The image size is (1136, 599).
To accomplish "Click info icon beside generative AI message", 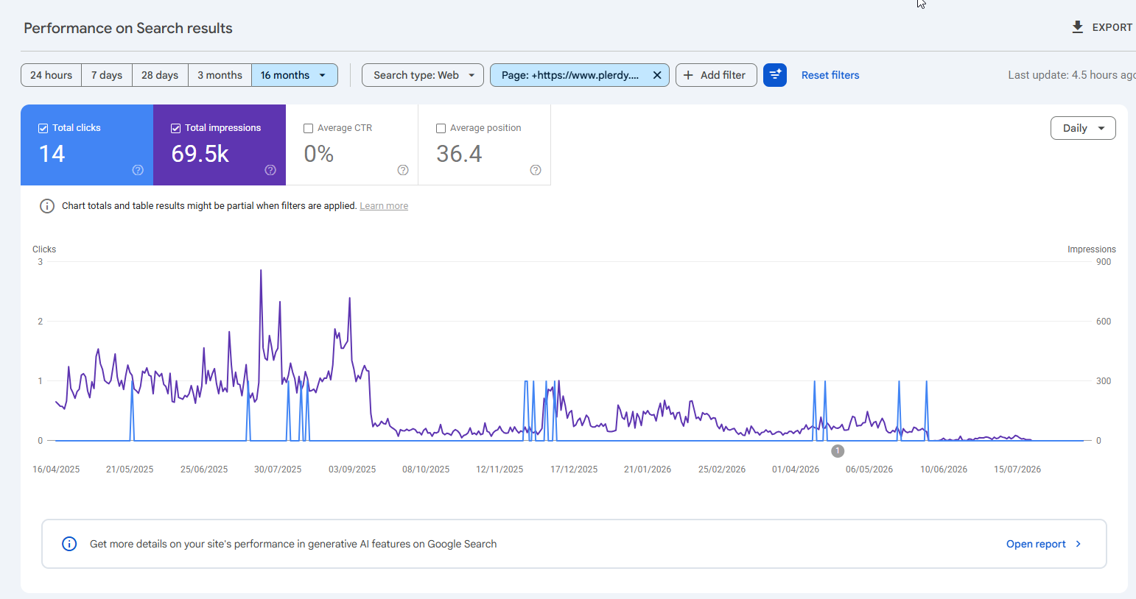I will click(69, 544).
